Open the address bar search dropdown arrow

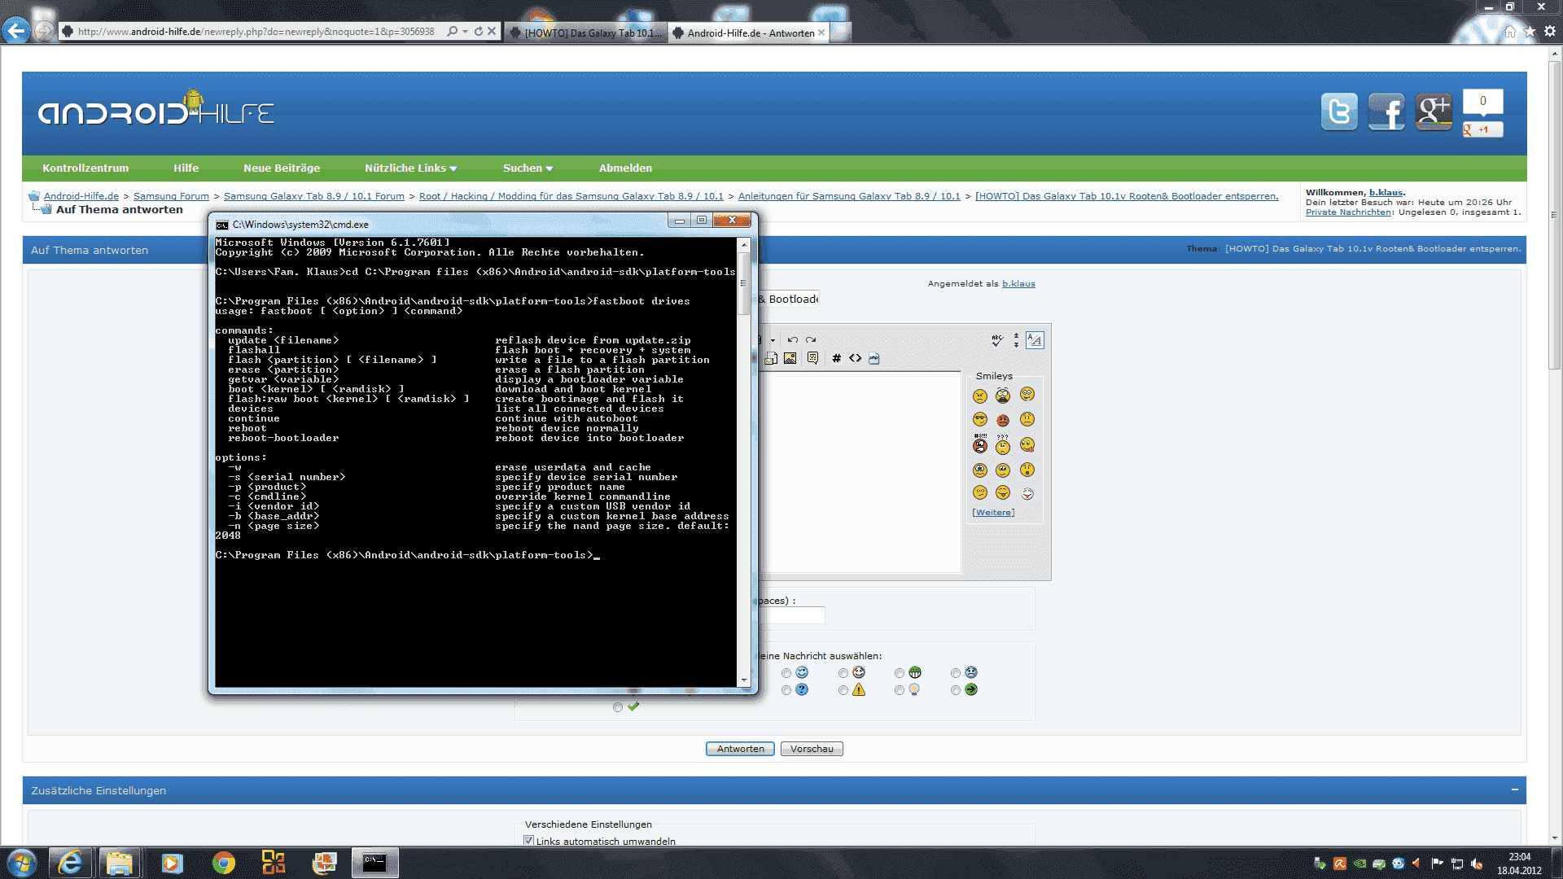coord(465,32)
